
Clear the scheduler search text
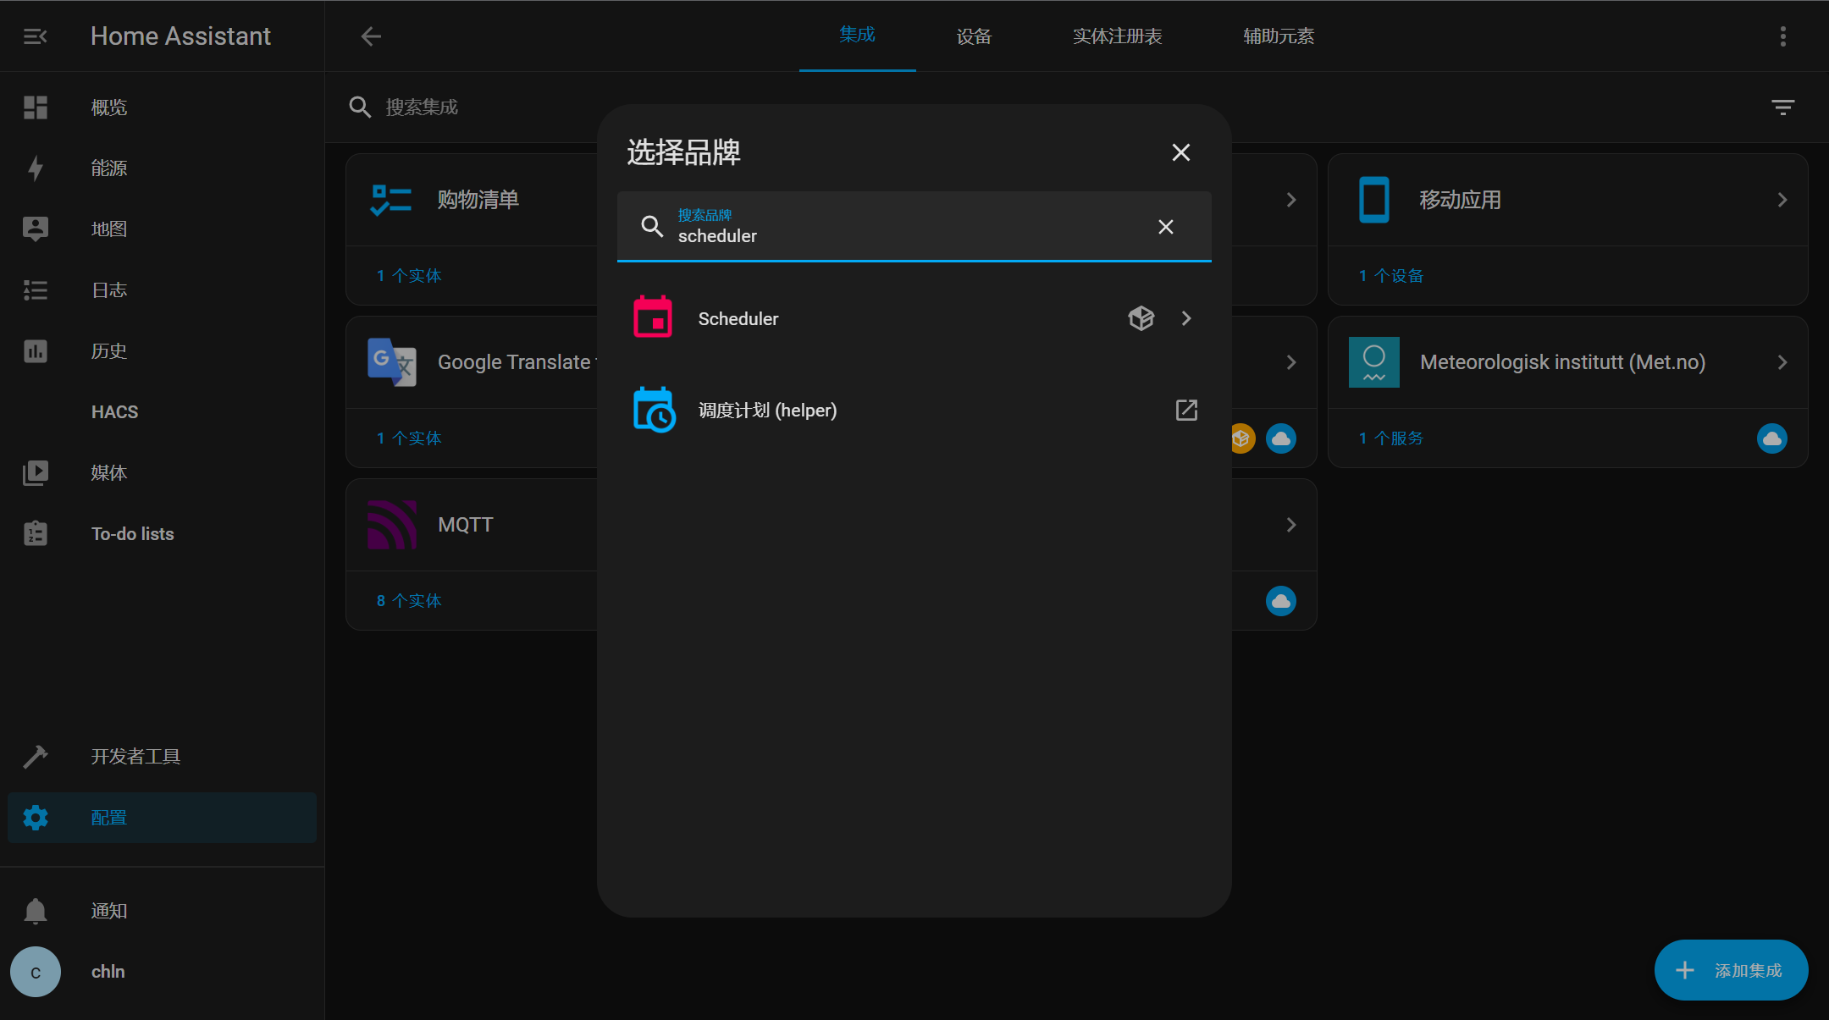1165,227
